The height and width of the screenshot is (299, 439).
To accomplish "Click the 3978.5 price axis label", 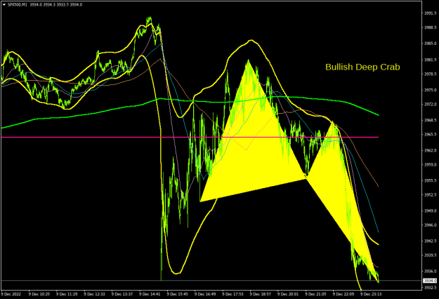I will click(x=431, y=74).
